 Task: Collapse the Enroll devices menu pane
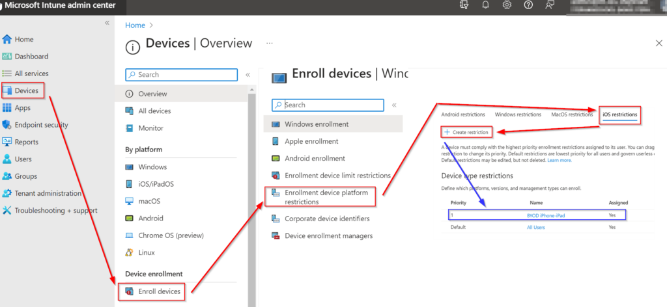click(394, 105)
